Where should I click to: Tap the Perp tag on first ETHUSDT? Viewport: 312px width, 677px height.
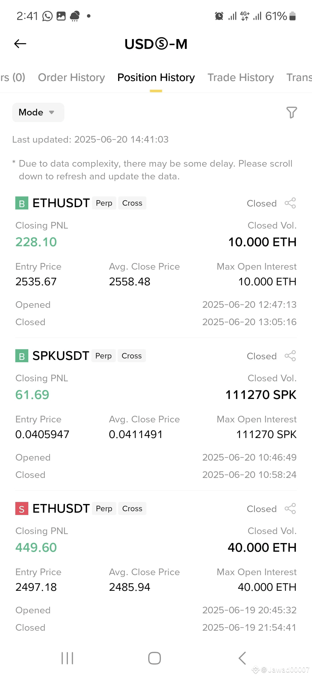(x=104, y=203)
